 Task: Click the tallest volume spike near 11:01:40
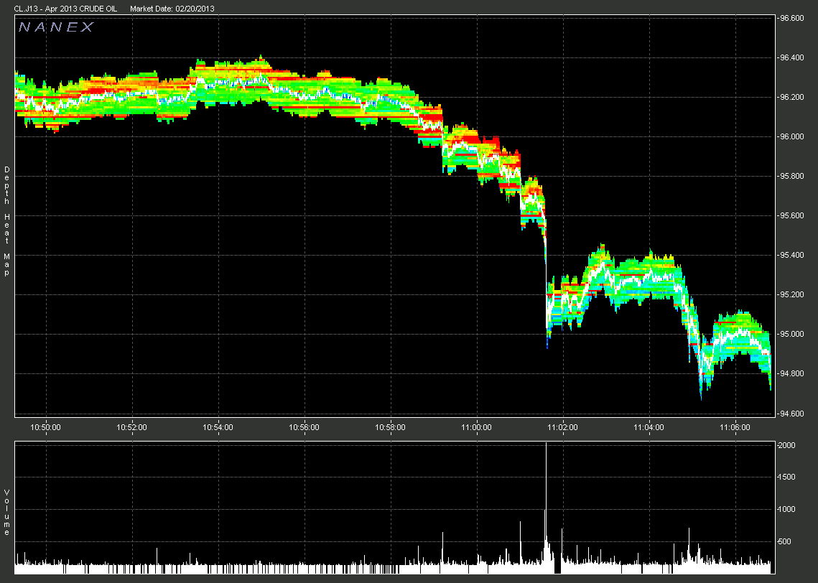[546, 506]
